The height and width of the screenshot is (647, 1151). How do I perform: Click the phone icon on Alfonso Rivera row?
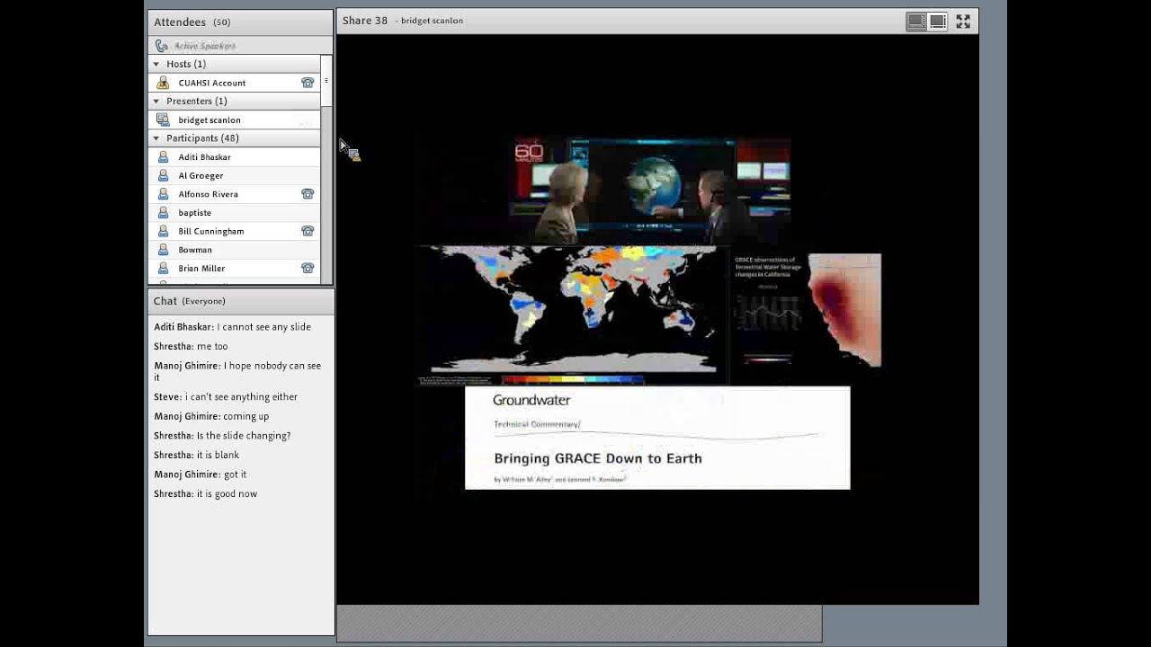[x=308, y=194]
